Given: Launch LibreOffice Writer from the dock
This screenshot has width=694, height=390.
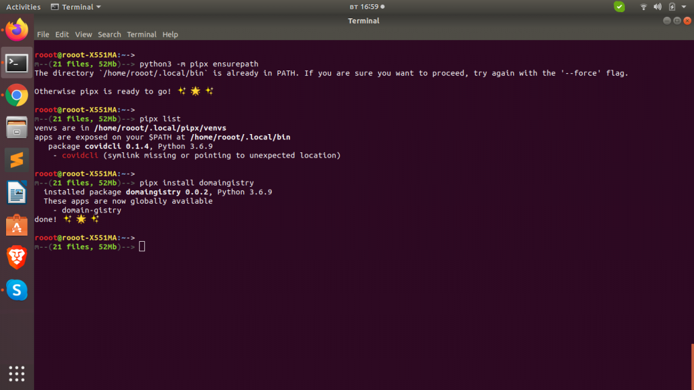Looking at the screenshot, I should 16,193.
